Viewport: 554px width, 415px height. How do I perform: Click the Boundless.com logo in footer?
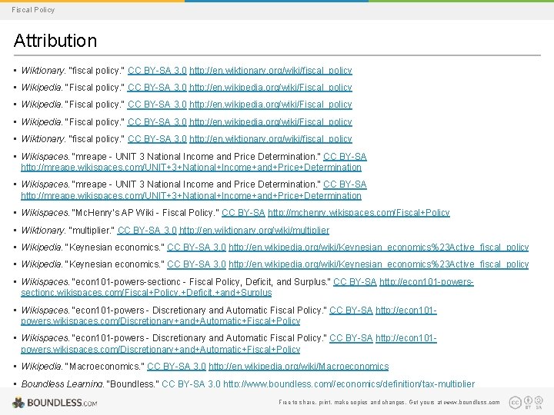tap(55, 402)
